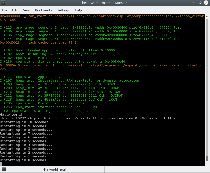The height and width of the screenshot is (173, 210).
Task: Open the Bookmarks menu
Action: pyautogui.click(x=44, y=10)
